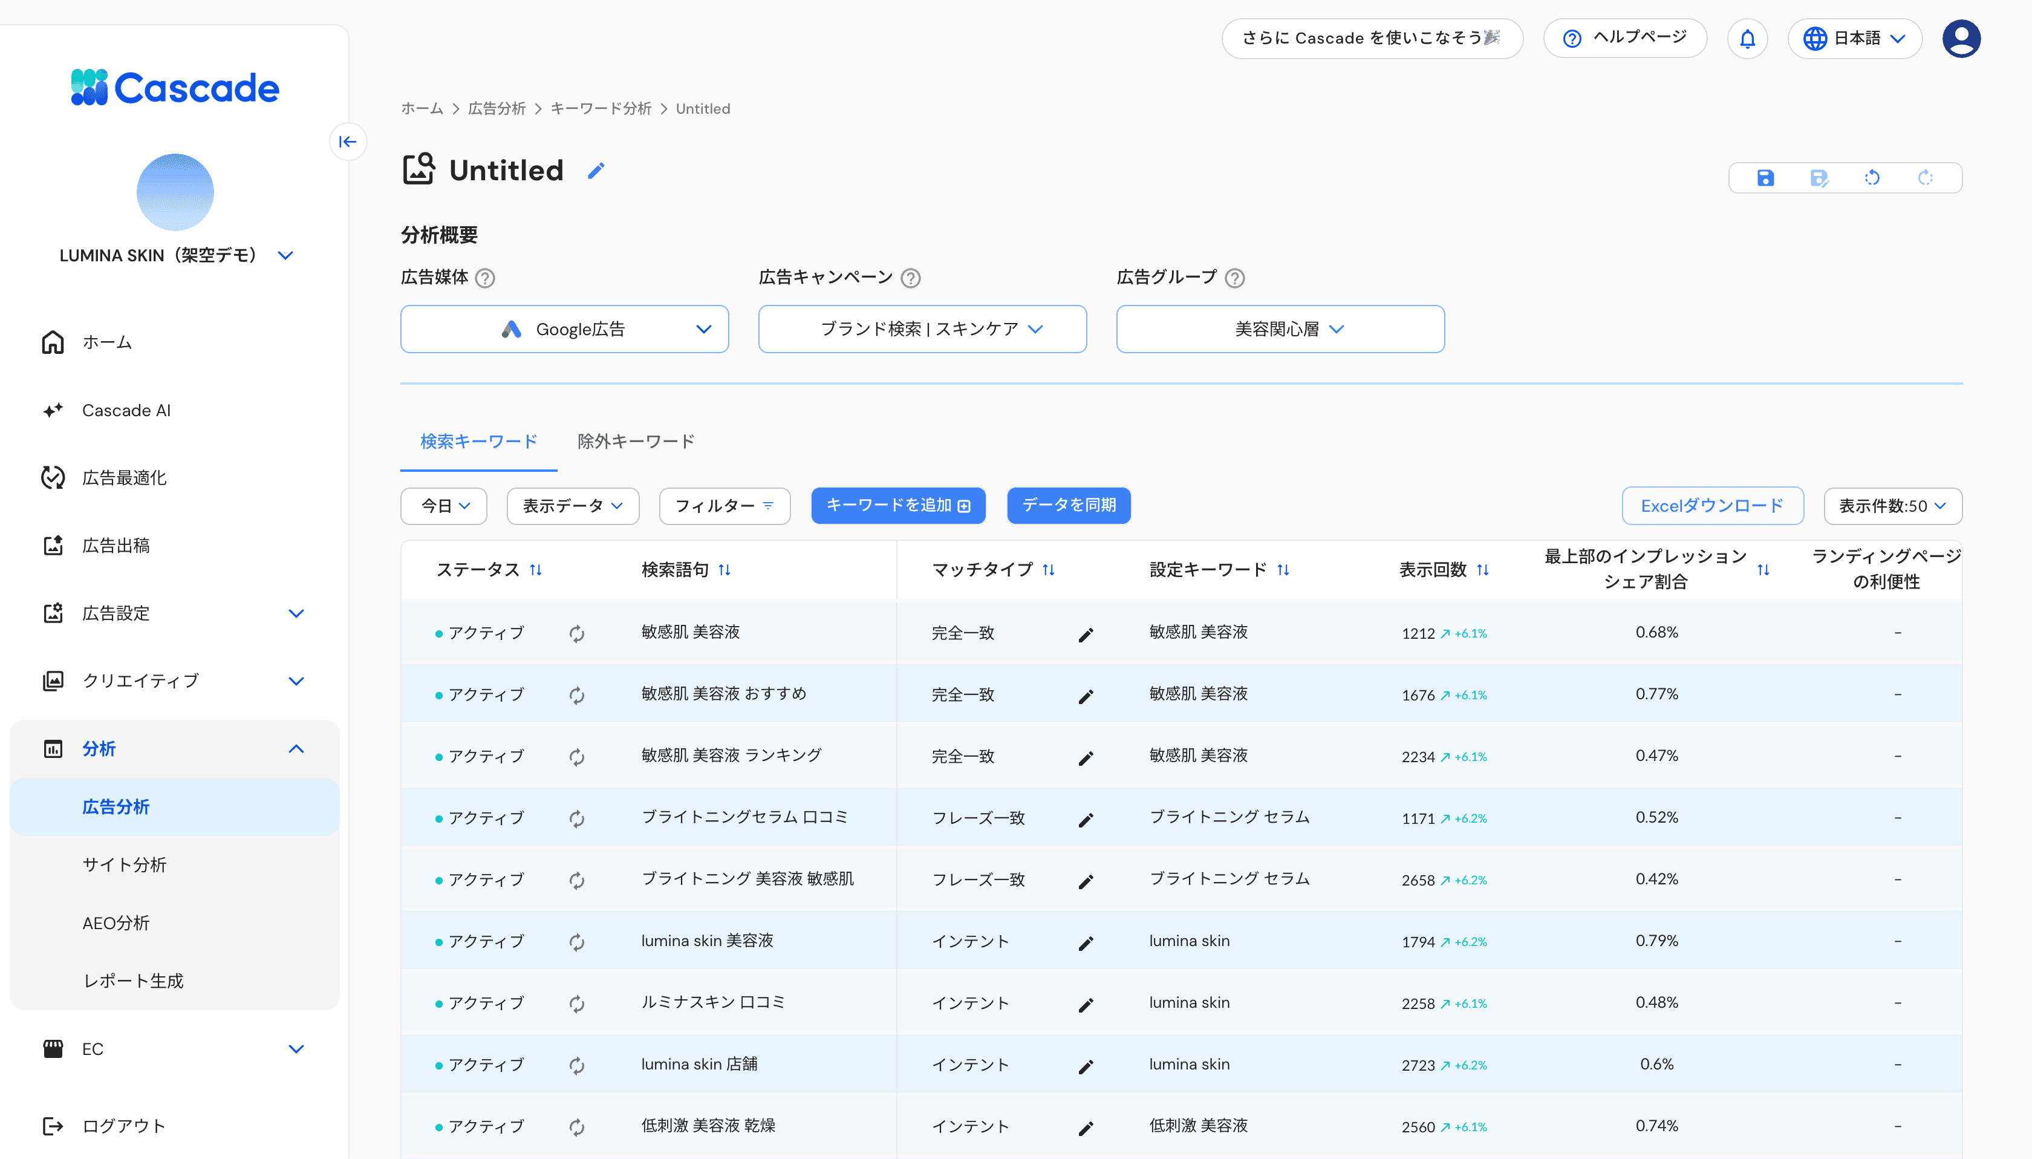The height and width of the screenshot is (1159, 2032).
Task: Open the フィルター button
Action: (724, 506)
